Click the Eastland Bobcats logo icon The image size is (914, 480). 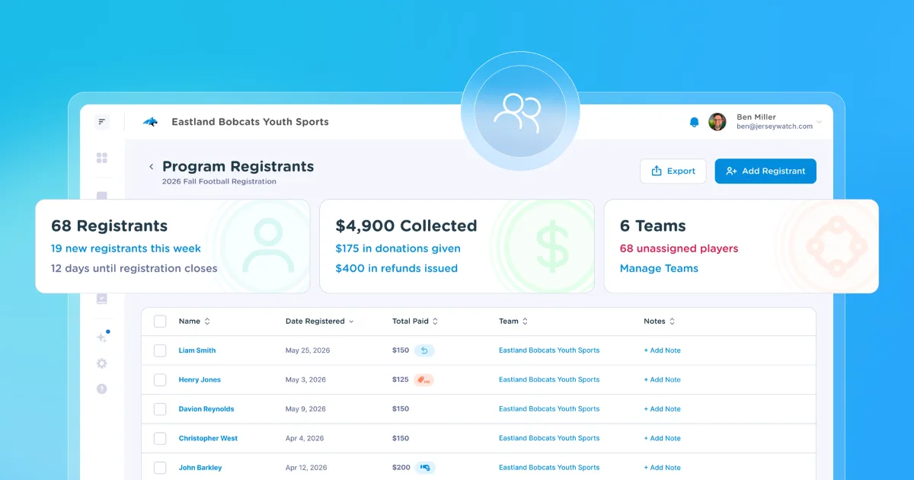[x=150, y=122]
